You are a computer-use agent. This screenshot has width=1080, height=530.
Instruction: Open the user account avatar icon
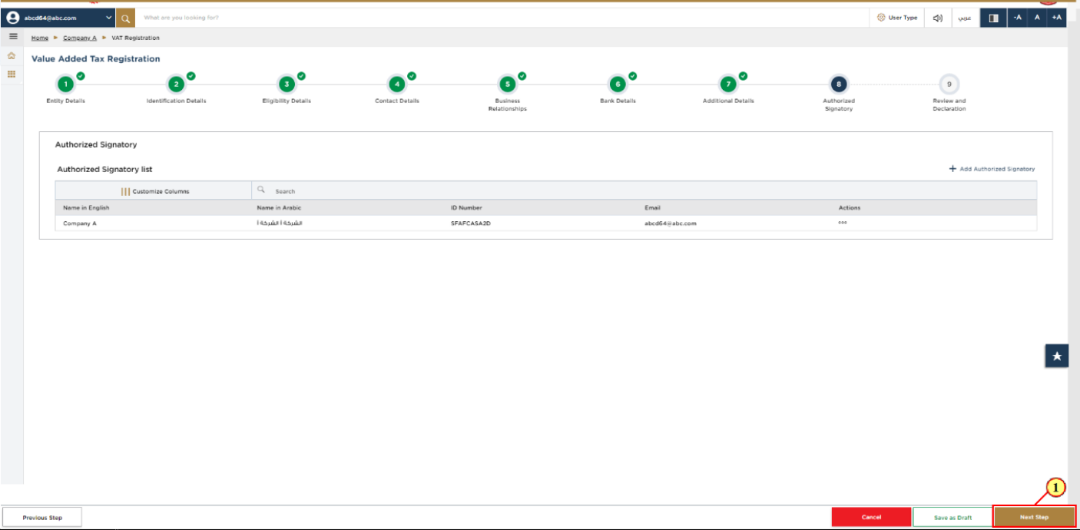[x=12, y=18]
